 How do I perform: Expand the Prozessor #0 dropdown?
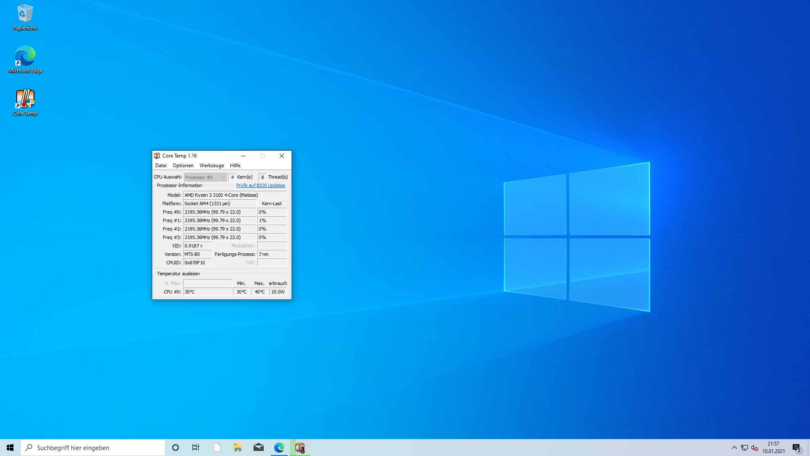[205, 177]
